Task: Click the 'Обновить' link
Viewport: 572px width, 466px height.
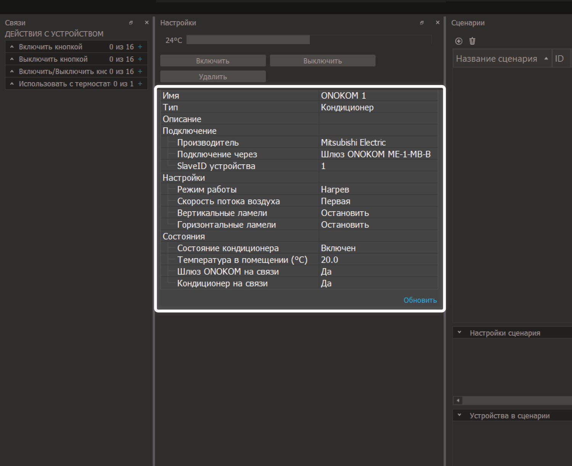Action: [x=420, y=300]
